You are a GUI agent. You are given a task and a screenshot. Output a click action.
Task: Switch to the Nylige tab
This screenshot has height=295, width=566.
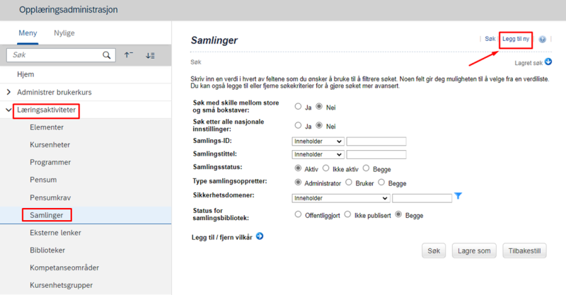tap(64, 33)
